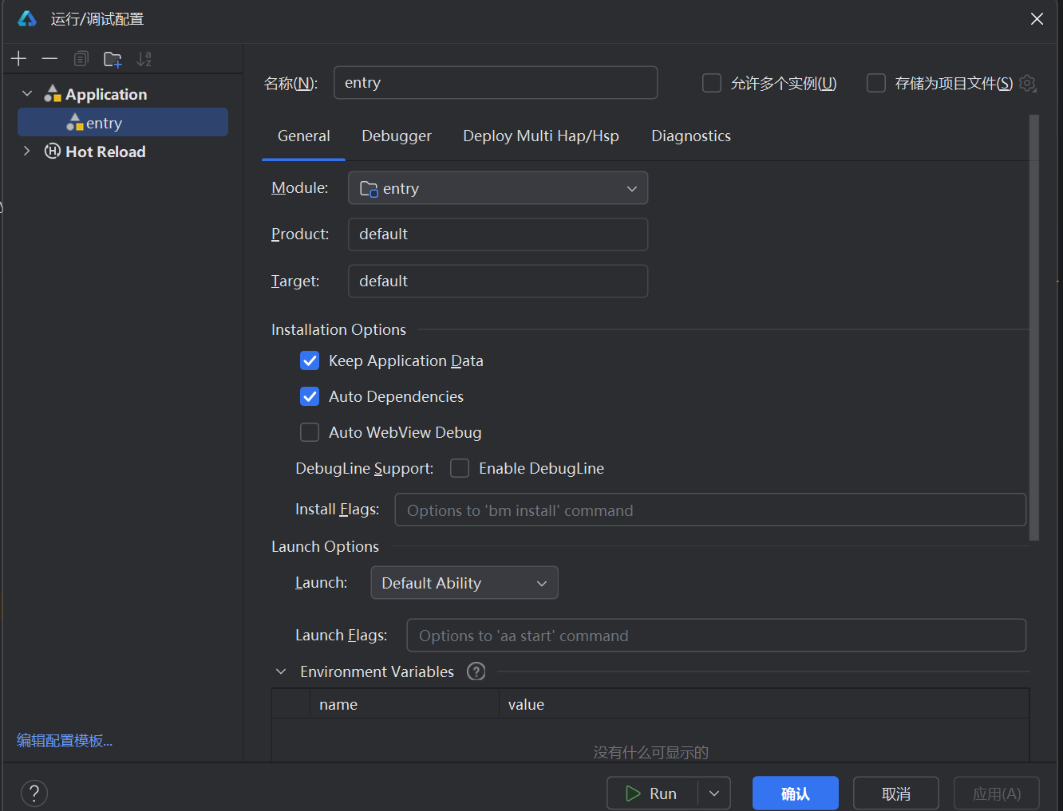Screen dimensions: 1063x811
Task: Expand the Hot Reload tree node
Action: (27, 152)
